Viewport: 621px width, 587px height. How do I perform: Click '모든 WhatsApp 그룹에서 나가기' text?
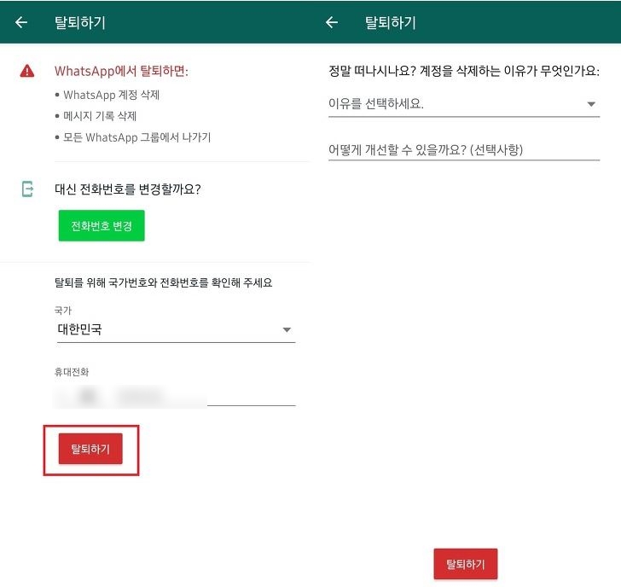click(137, 137)
